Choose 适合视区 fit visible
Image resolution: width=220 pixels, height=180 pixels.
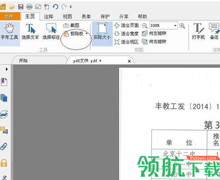[127, 42]
